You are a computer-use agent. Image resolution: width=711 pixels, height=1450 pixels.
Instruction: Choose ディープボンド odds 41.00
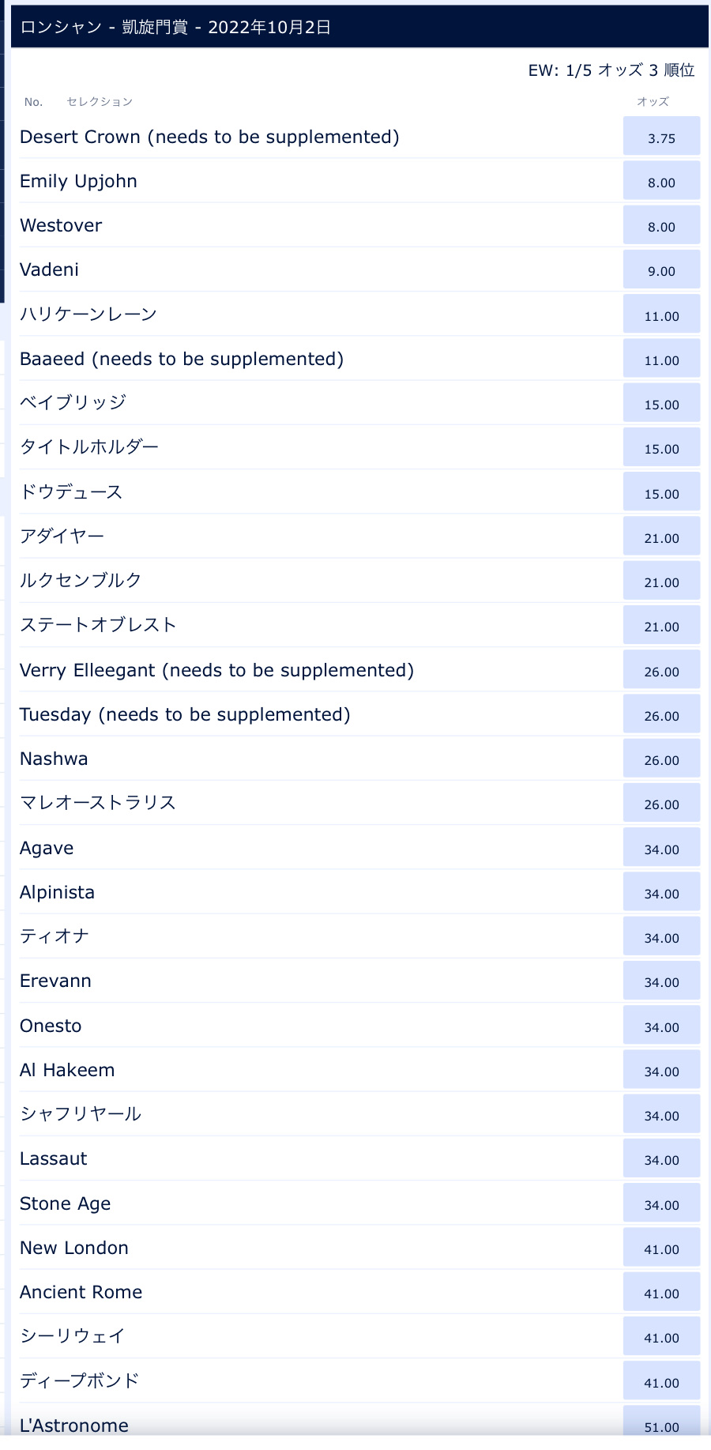[661, 1380]
